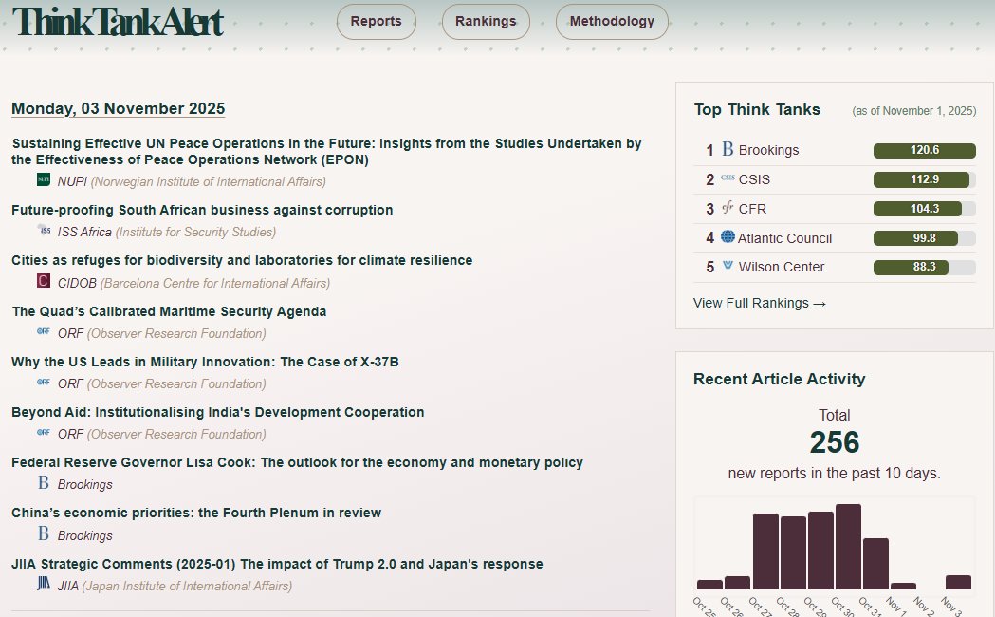Open Beyond Aid India's Development Cooperation article

point(217,412)
